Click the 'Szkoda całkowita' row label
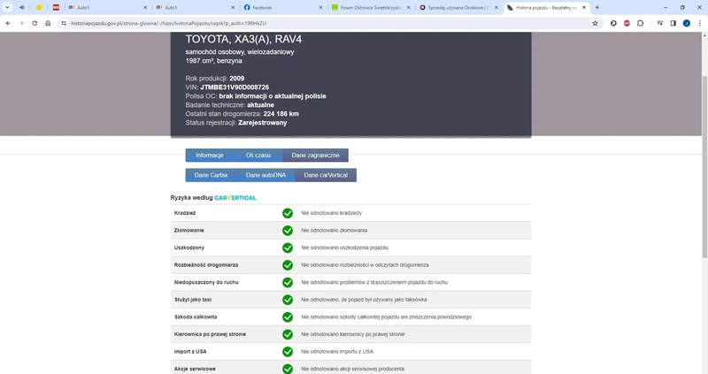Image resolution: width=708 pixels, height=374 pixels. 196,317
